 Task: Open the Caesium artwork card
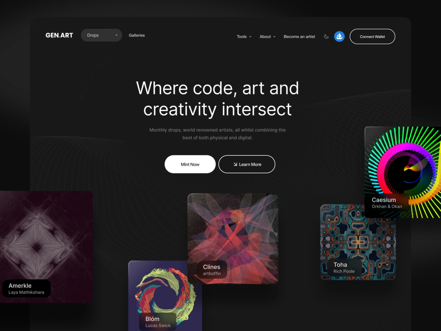click(403, 172)
